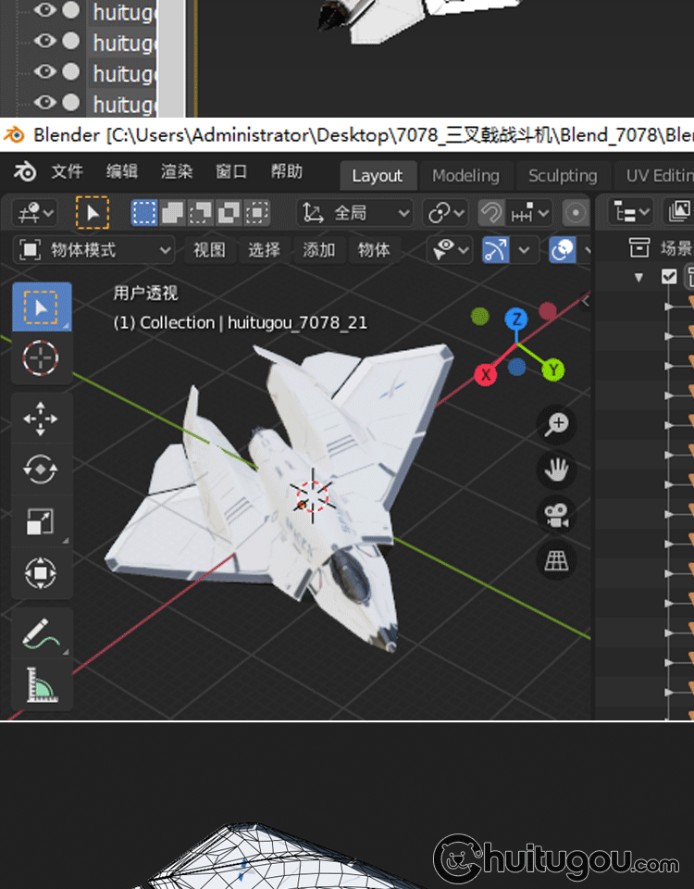Open the 文件 menu
Screen dimensions: 694x889
click(67, 172)
